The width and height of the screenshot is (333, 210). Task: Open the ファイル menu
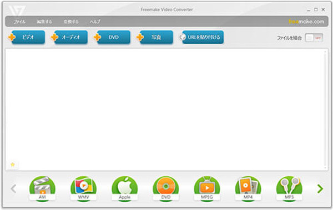(19, 22)
